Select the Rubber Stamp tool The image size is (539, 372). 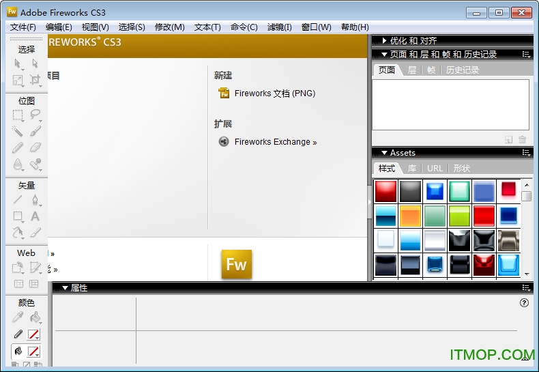click(x=35, y=164)
